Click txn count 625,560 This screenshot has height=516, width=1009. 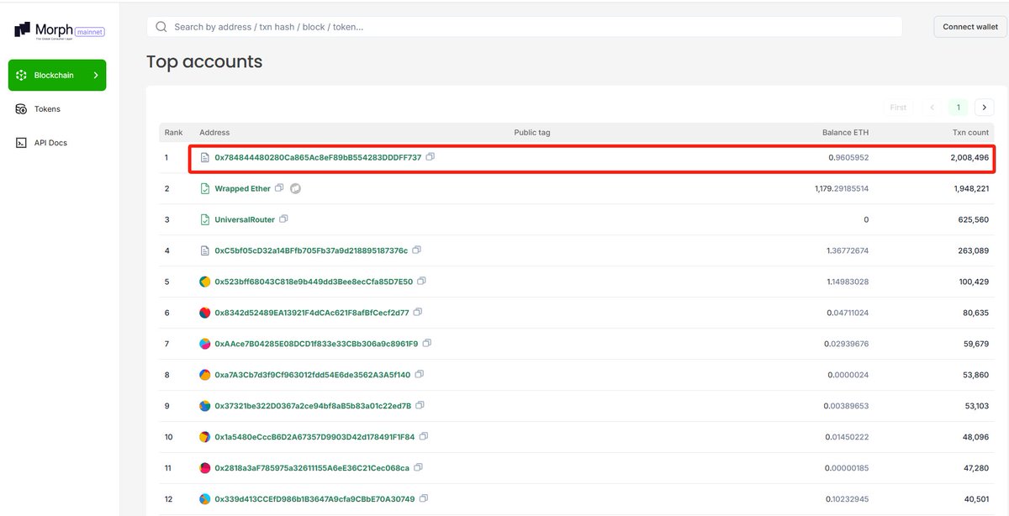click(973, 219)
